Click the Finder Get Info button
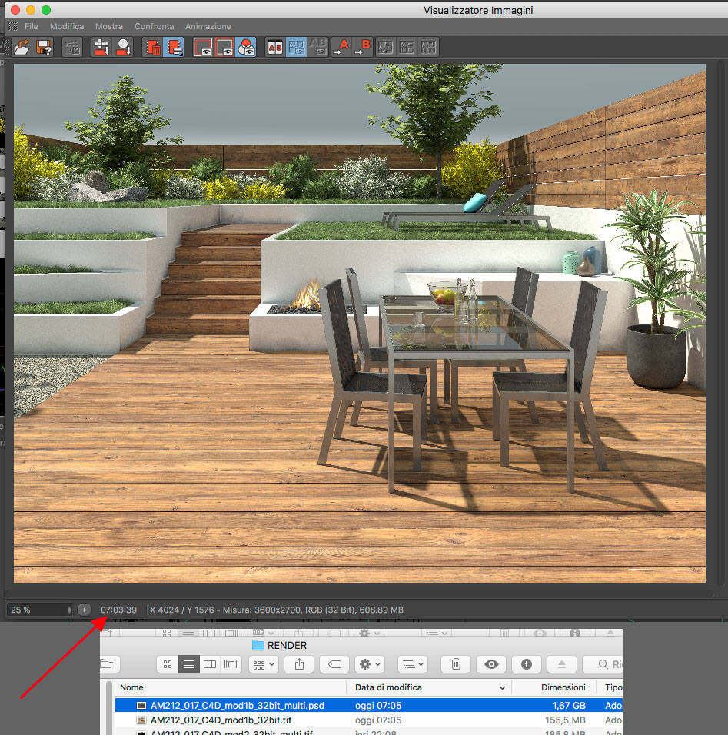 pos(527,664)
